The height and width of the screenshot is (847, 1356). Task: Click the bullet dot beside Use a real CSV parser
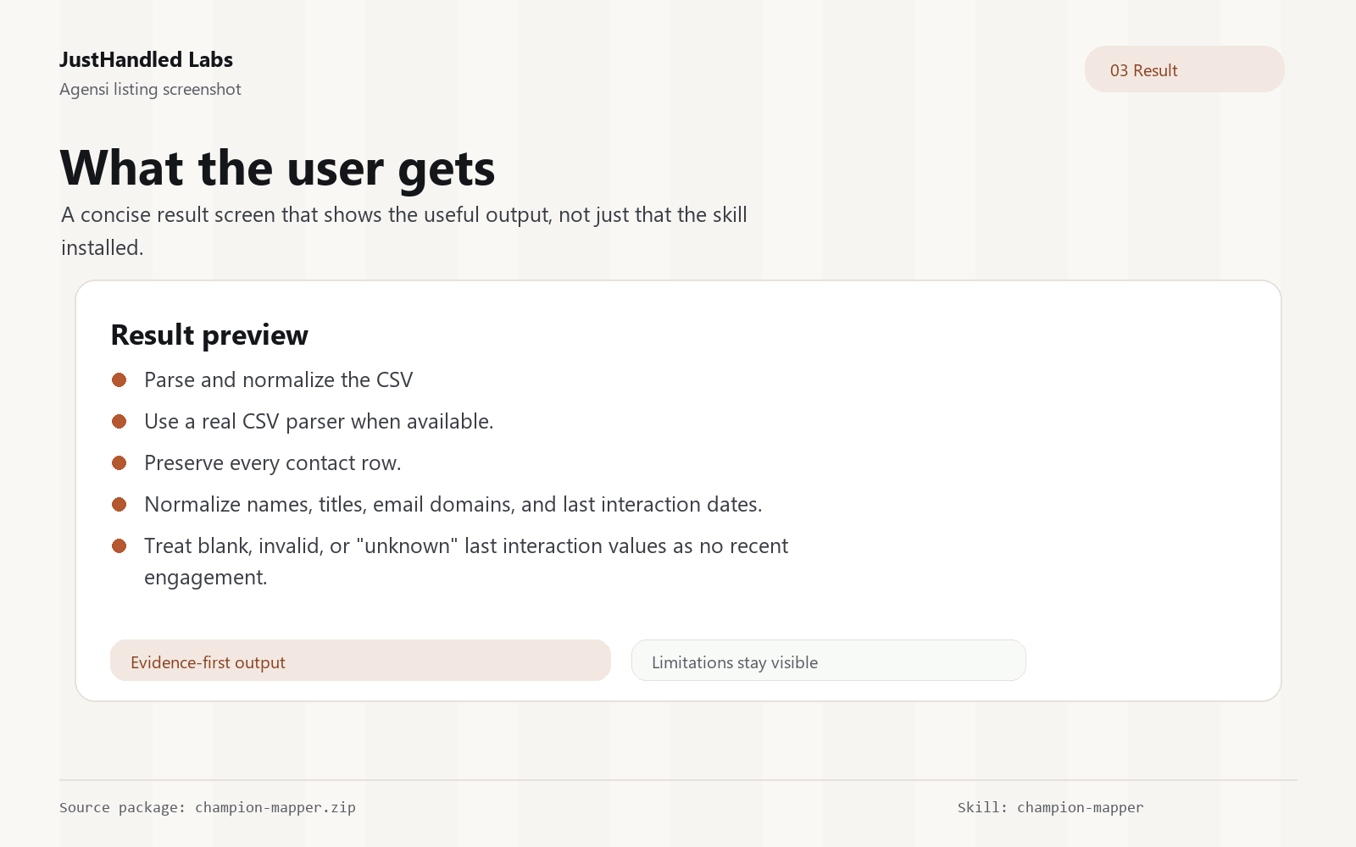click(119, 422)
